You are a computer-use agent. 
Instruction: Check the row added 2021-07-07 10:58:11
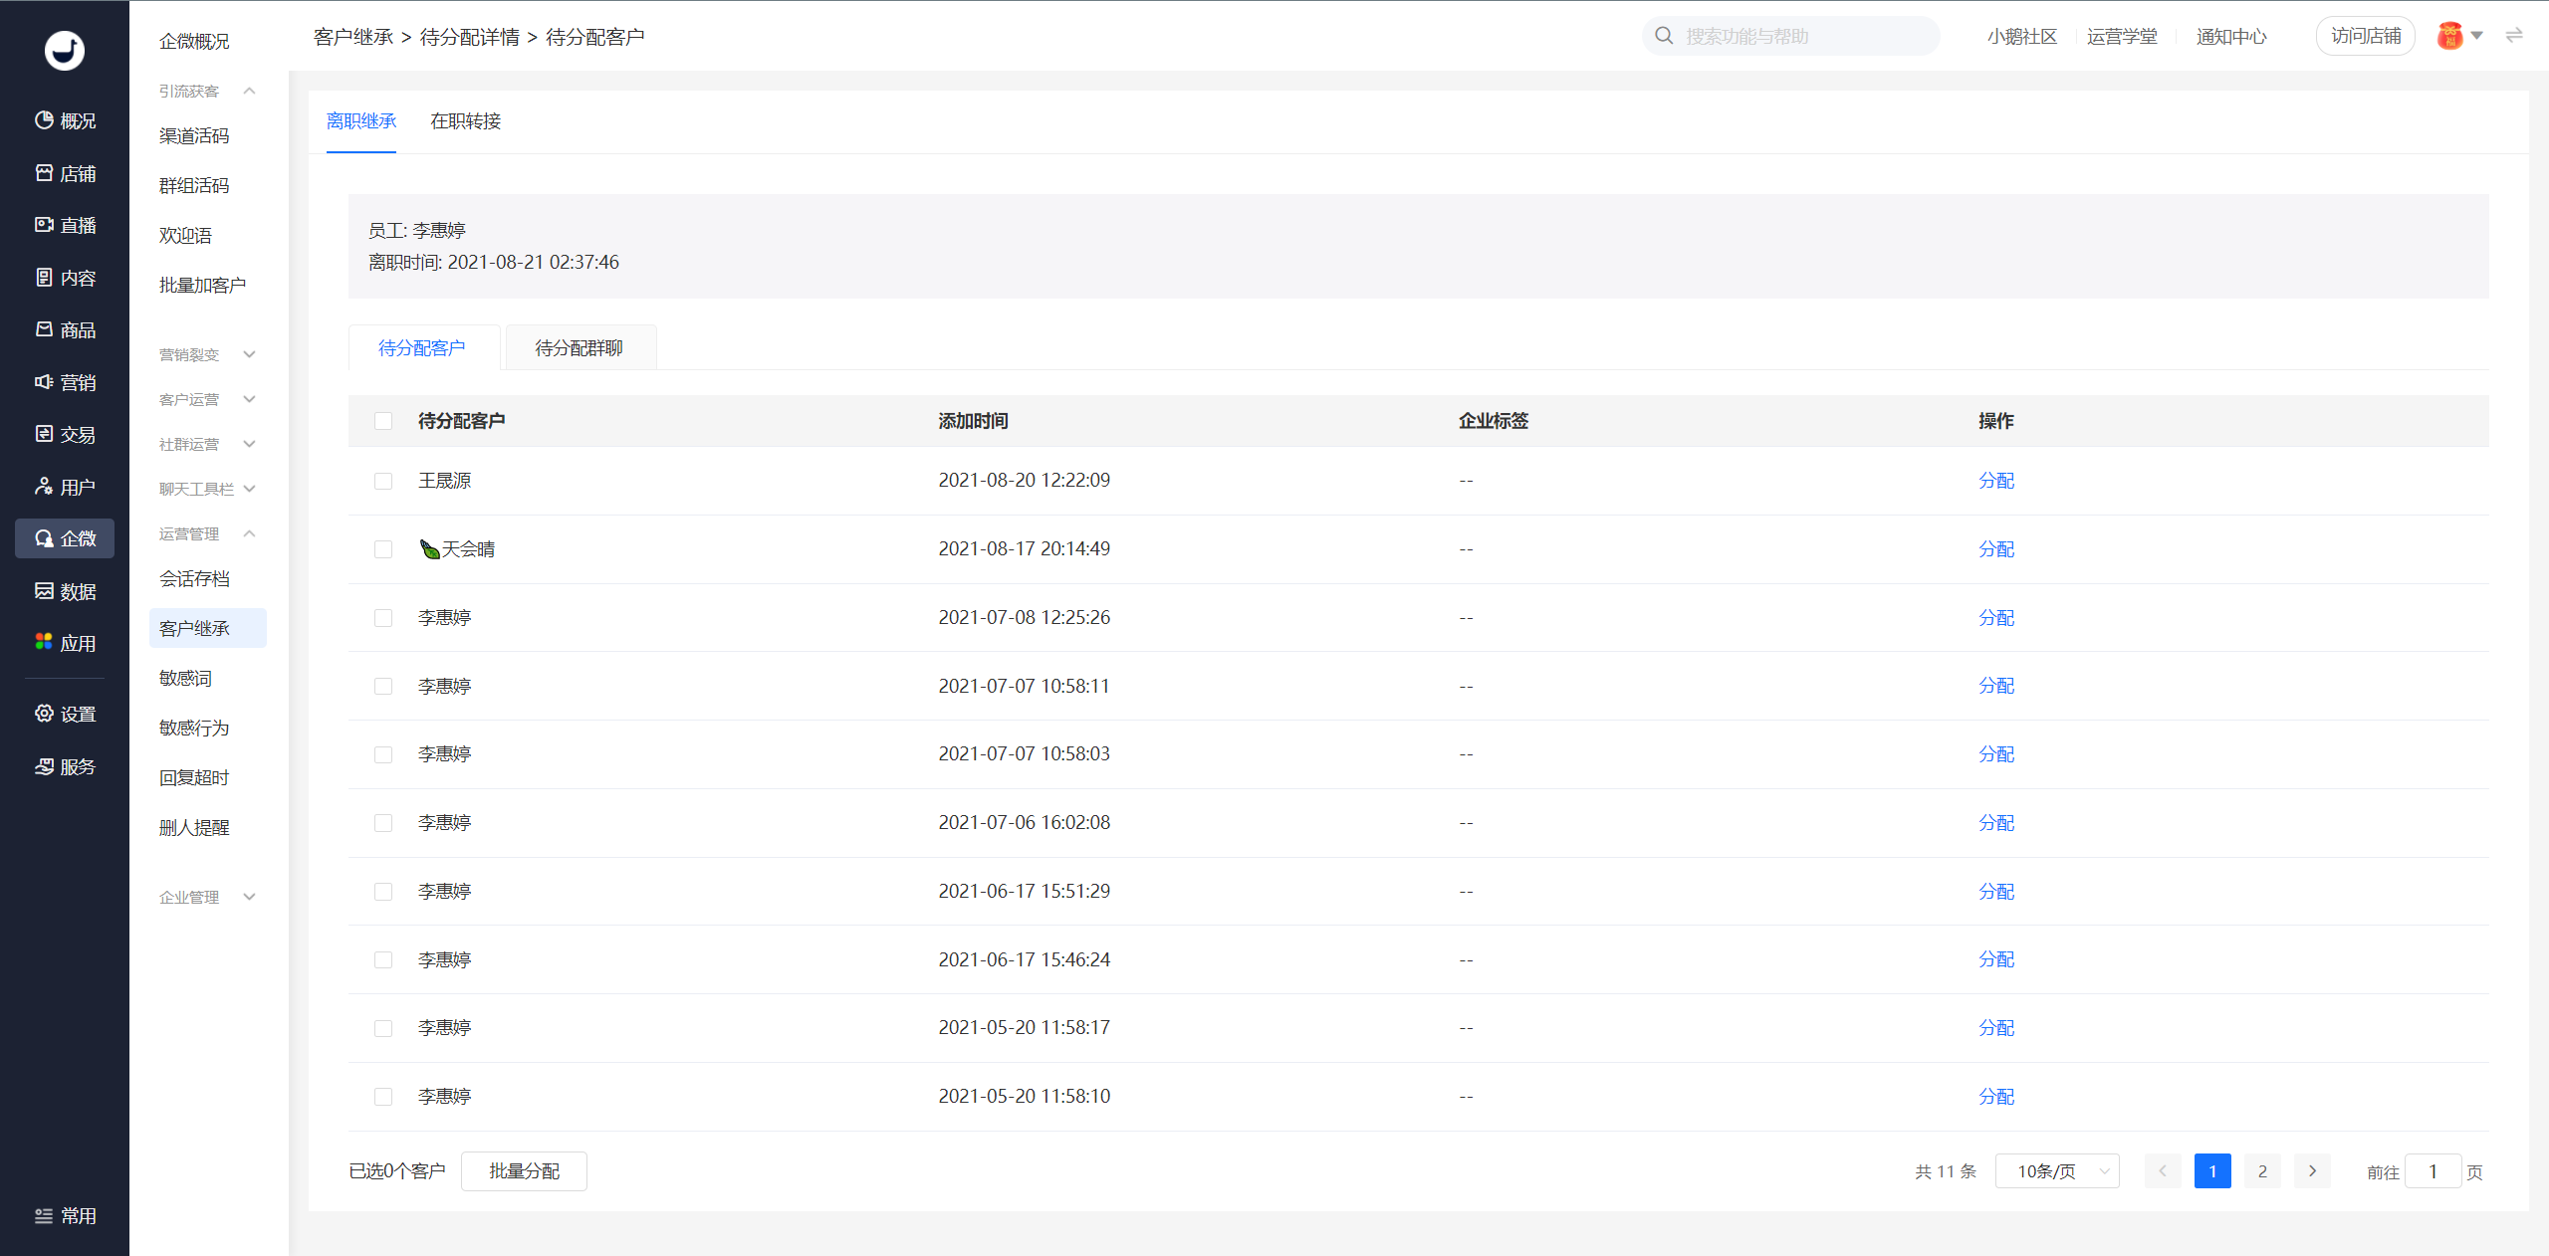coord(383,687)
